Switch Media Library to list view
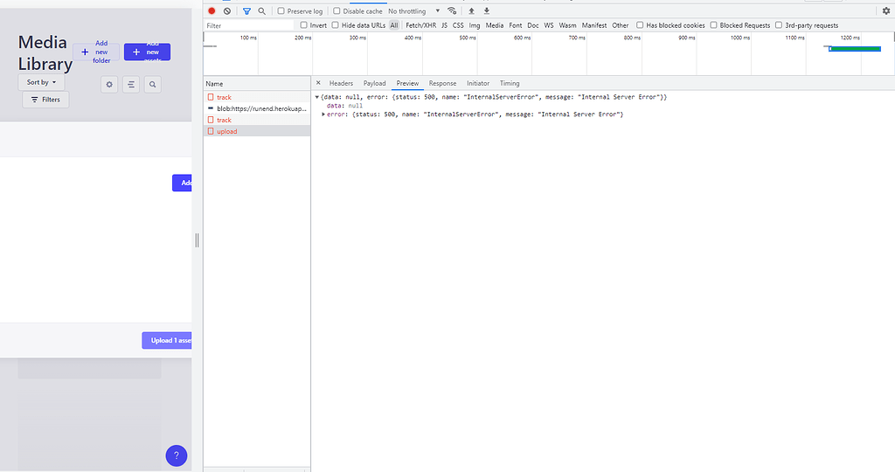The height and width of the screenshot is (472, 895). click(x=131, y=85)
